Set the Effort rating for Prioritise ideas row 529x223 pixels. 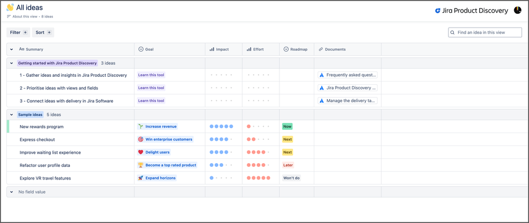click(x=259, y=88)
